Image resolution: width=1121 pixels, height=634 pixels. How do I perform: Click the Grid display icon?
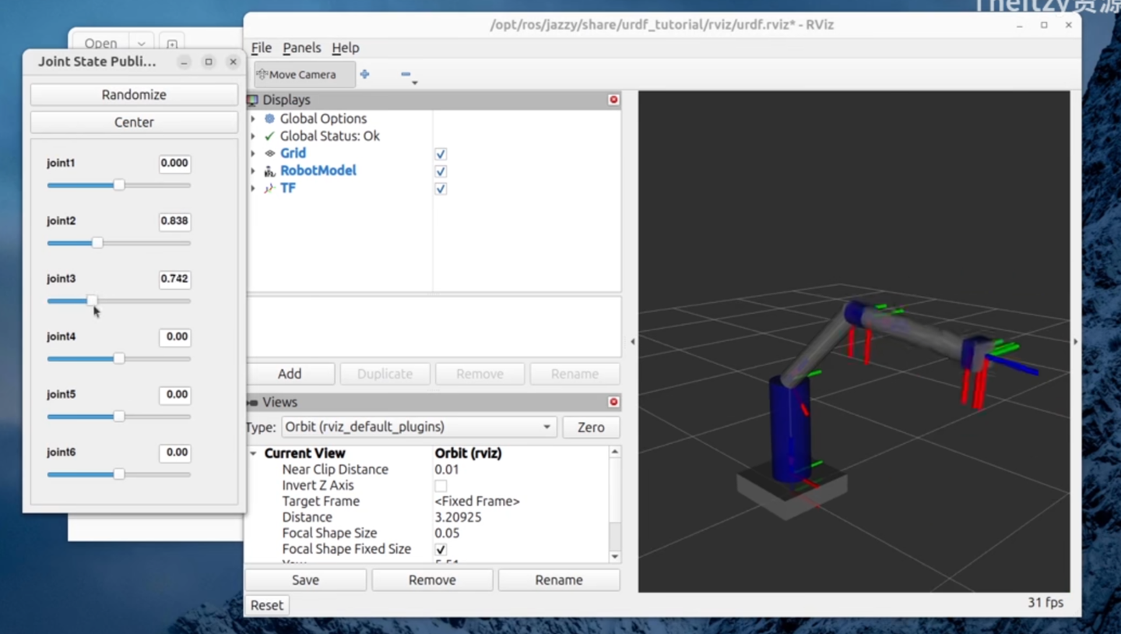point(269,153)
